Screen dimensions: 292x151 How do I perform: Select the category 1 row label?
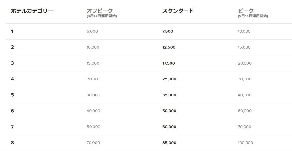(12, 31)
